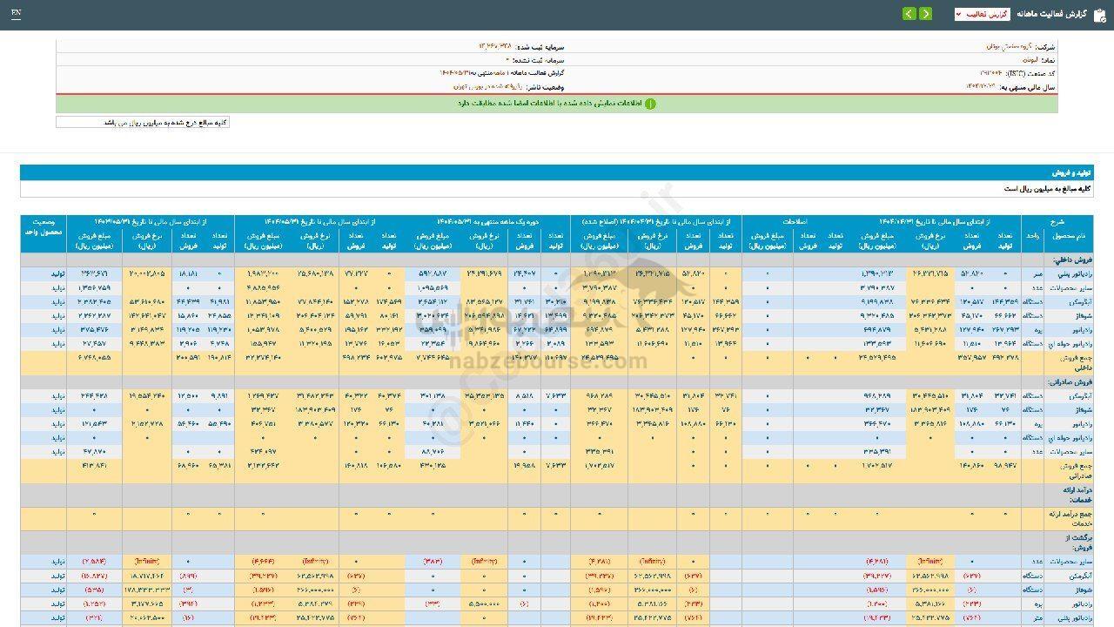The height and width of the screenshot is (627, 1114).
Task: Click the clipboard report icon in header
Action: pyautogui.click(x=1099, y=15)
